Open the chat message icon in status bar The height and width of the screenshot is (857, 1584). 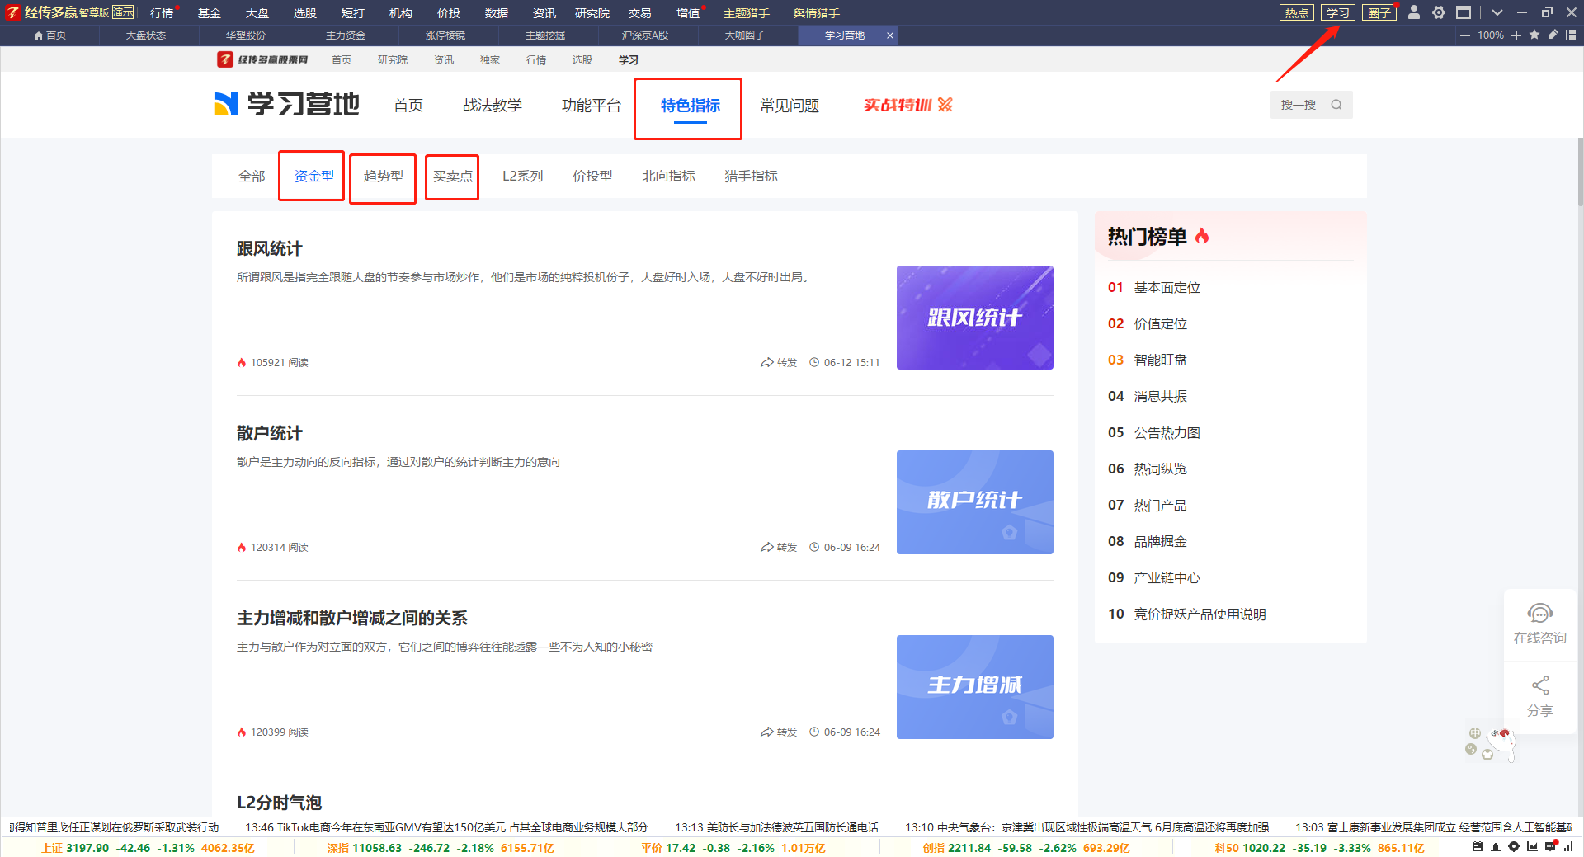click(x=1551, y=847)
